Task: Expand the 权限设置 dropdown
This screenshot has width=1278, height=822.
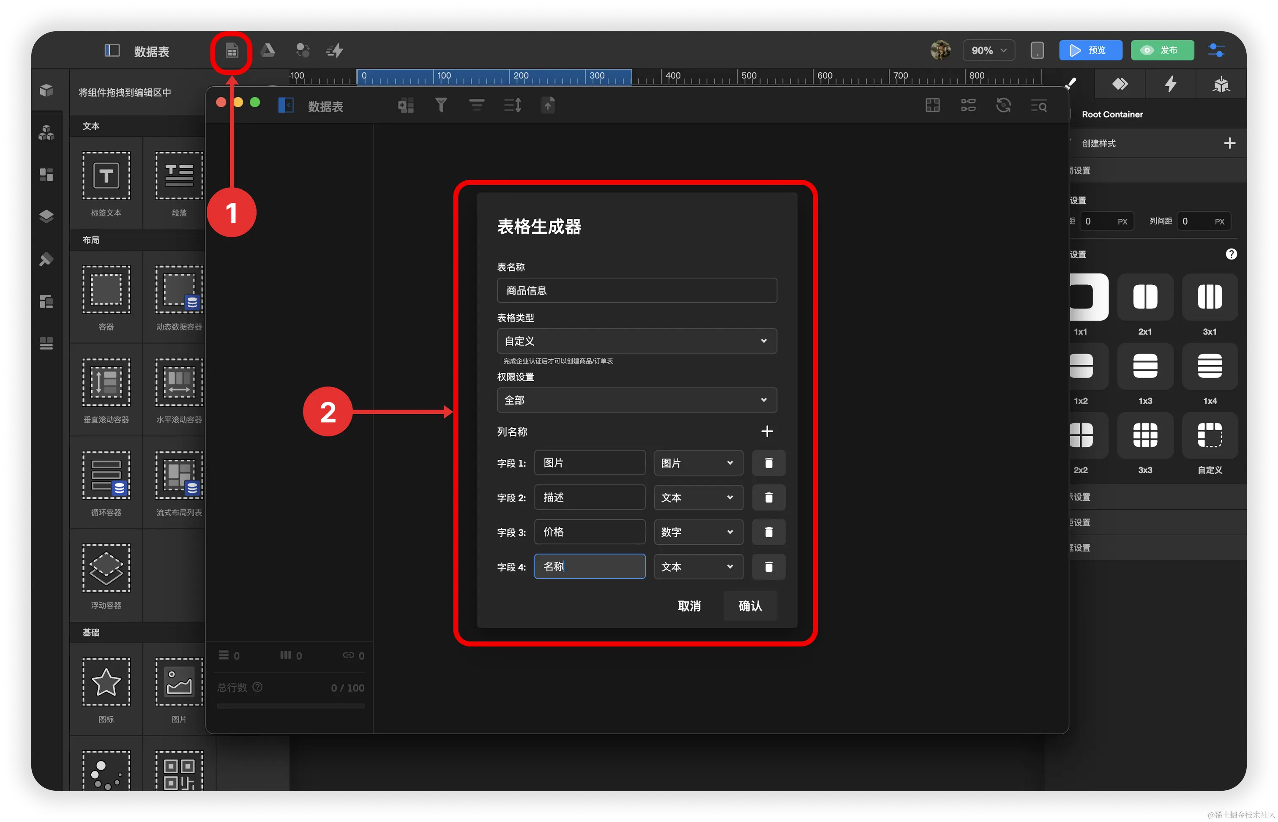Action: (636, 400)
